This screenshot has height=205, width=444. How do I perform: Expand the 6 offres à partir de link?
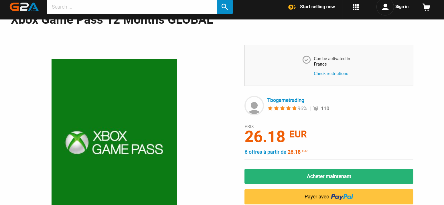276,152
